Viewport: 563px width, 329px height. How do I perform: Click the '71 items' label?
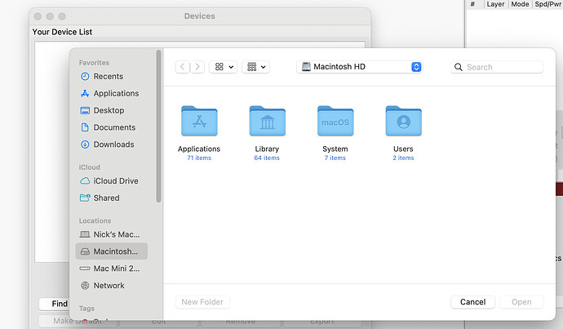point(199,158)
